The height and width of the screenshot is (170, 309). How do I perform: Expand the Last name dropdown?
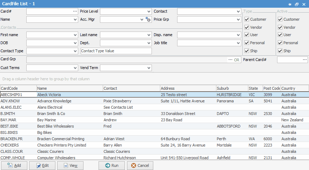click(x=149, y=35)
